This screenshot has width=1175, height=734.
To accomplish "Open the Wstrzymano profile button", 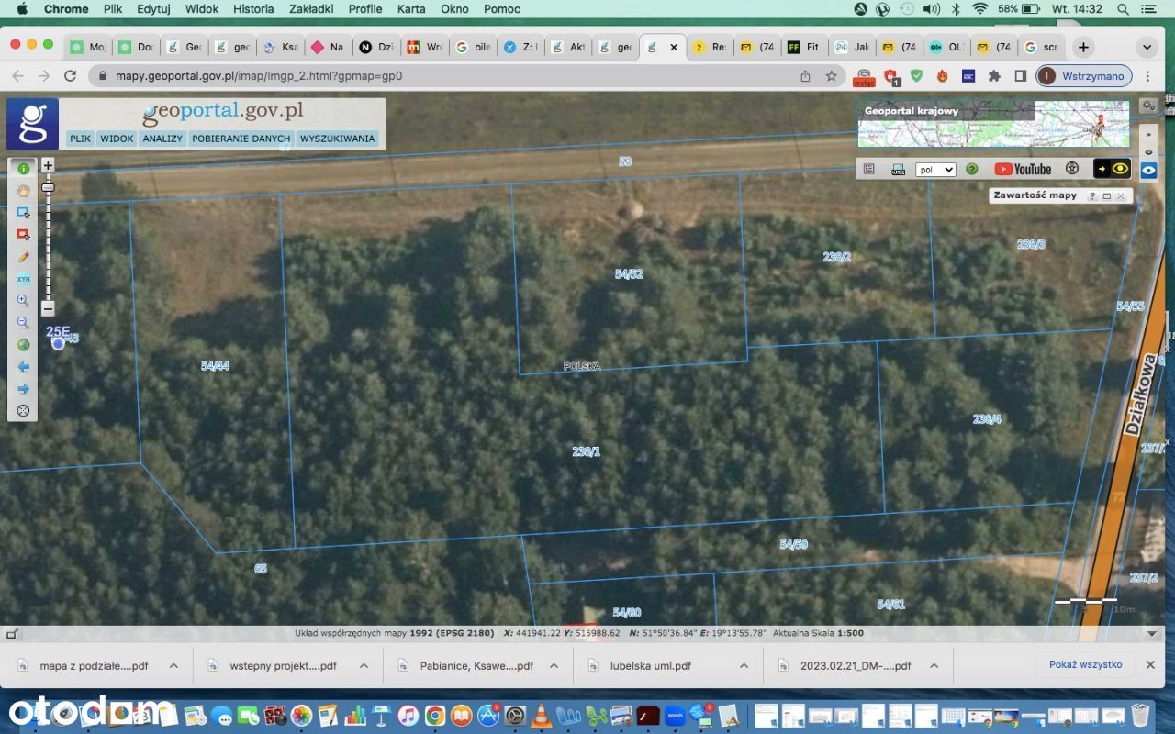I will 1083,76.
